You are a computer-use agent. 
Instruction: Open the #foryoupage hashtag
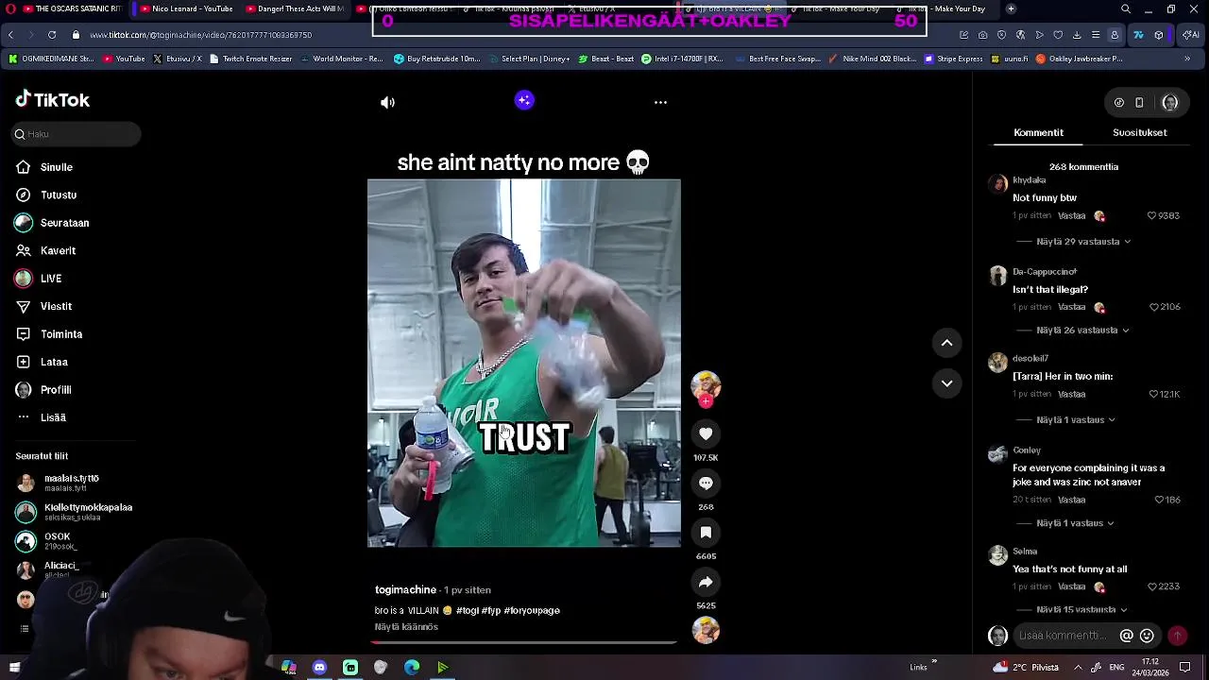point(532,611)
